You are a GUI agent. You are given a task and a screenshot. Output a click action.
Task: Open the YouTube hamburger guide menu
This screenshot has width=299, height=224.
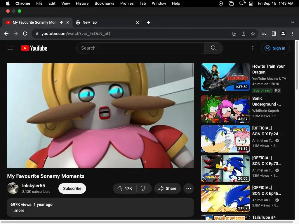(x=11, y=48)
